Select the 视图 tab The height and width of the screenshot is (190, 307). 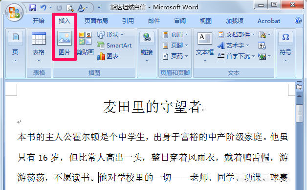tap(206, 21)
